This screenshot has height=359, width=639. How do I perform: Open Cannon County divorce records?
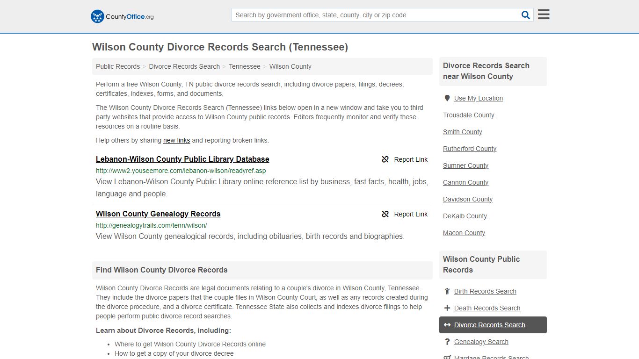(x=466, y=182)
